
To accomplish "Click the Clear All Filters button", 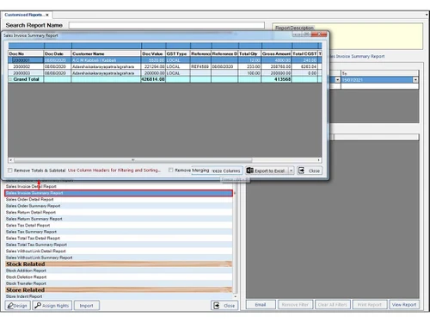I will point(333,305).
